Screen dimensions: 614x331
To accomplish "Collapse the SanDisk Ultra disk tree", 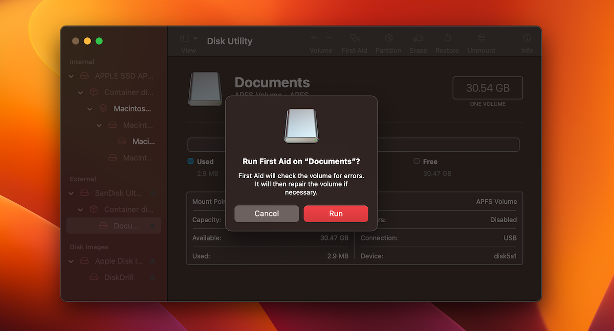I will [x=71, y=193].
